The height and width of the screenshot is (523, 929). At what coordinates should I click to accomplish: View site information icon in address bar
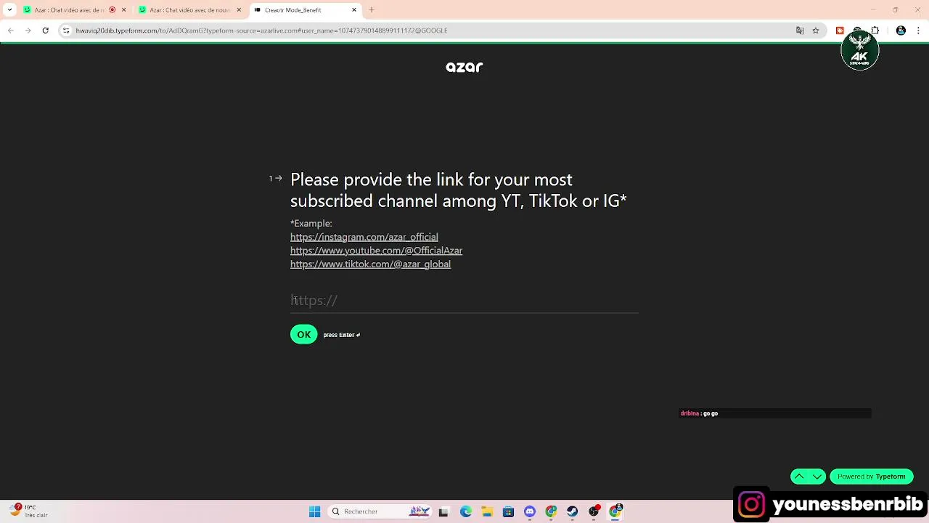point(66,31)
